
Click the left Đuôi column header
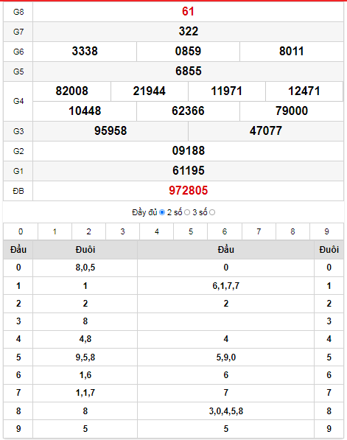85,249
